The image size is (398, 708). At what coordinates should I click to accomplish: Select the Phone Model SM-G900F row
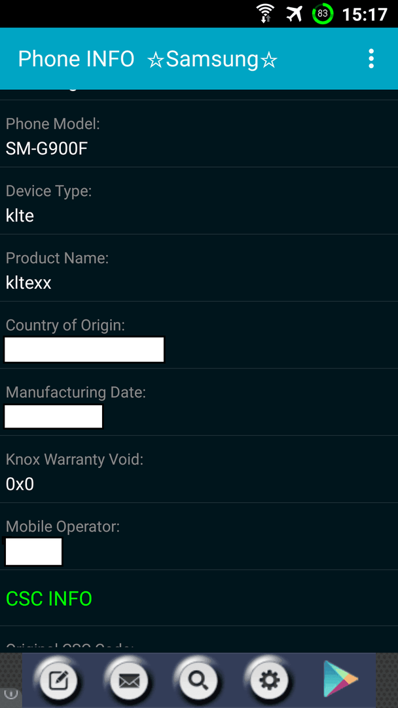point(199,134)
